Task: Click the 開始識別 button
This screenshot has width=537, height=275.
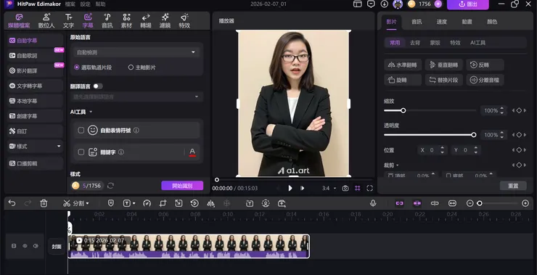Action: point(182,186)
